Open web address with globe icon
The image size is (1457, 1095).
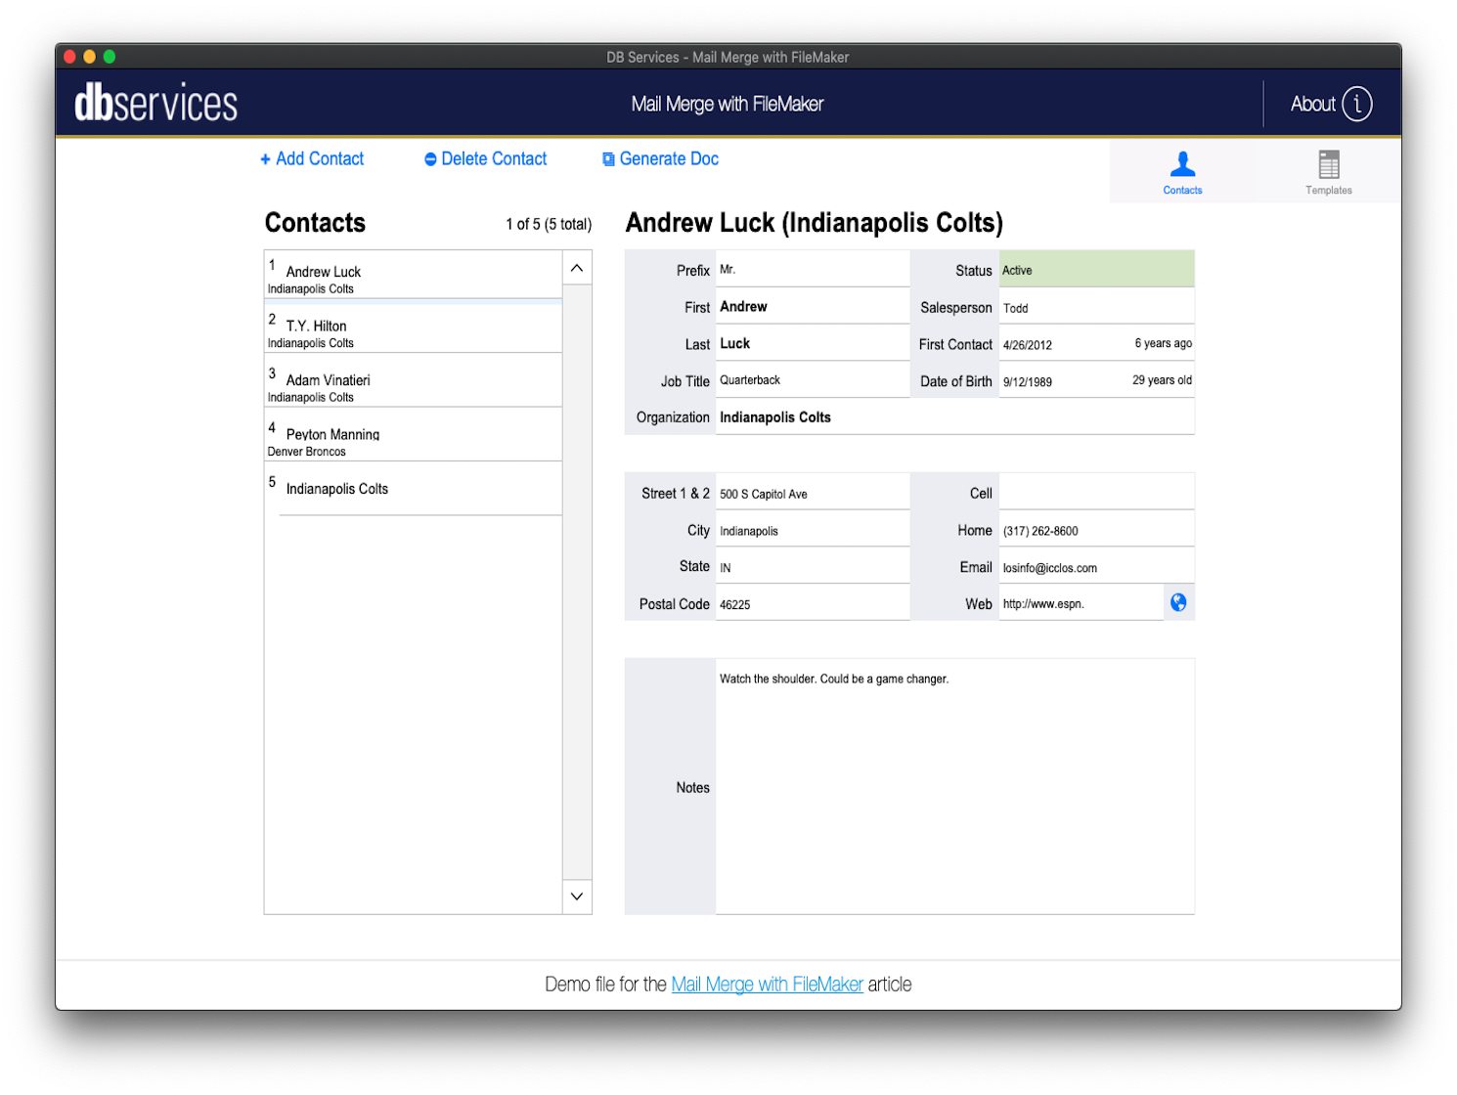tap(1178, 602)
